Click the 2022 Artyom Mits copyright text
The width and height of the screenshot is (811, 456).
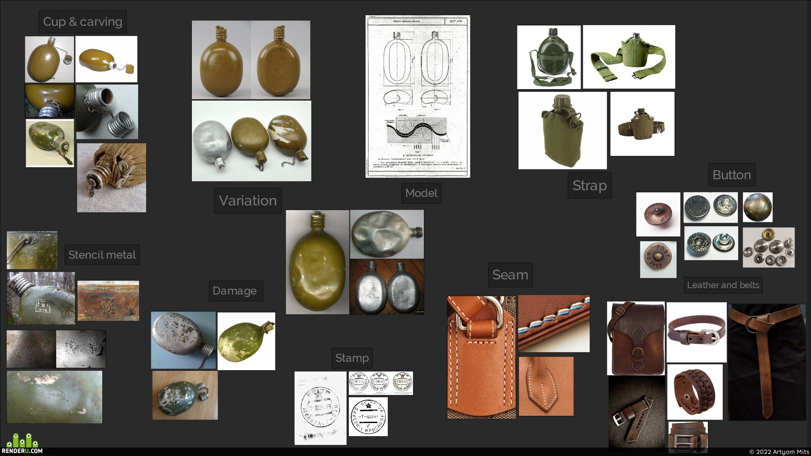pos(779,452)
